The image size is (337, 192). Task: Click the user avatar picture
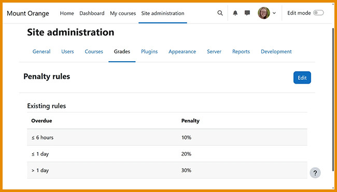[264, 13]
